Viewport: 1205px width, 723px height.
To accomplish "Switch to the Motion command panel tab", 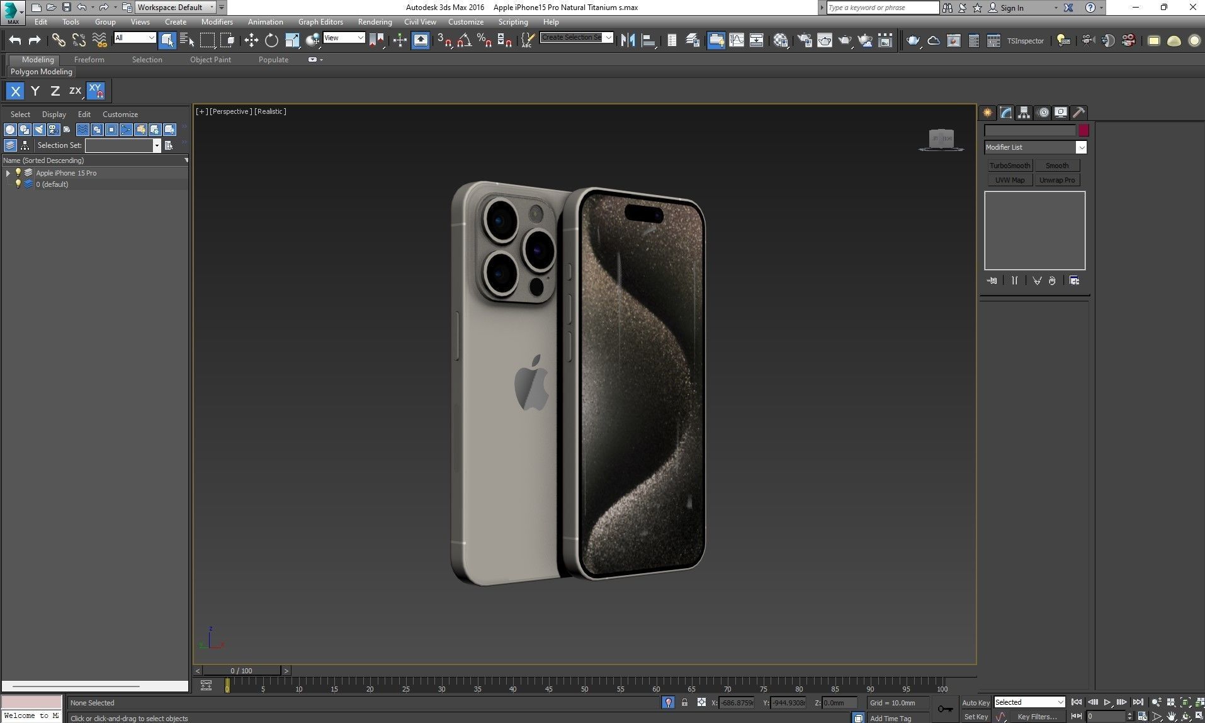I will [1043, 113].
